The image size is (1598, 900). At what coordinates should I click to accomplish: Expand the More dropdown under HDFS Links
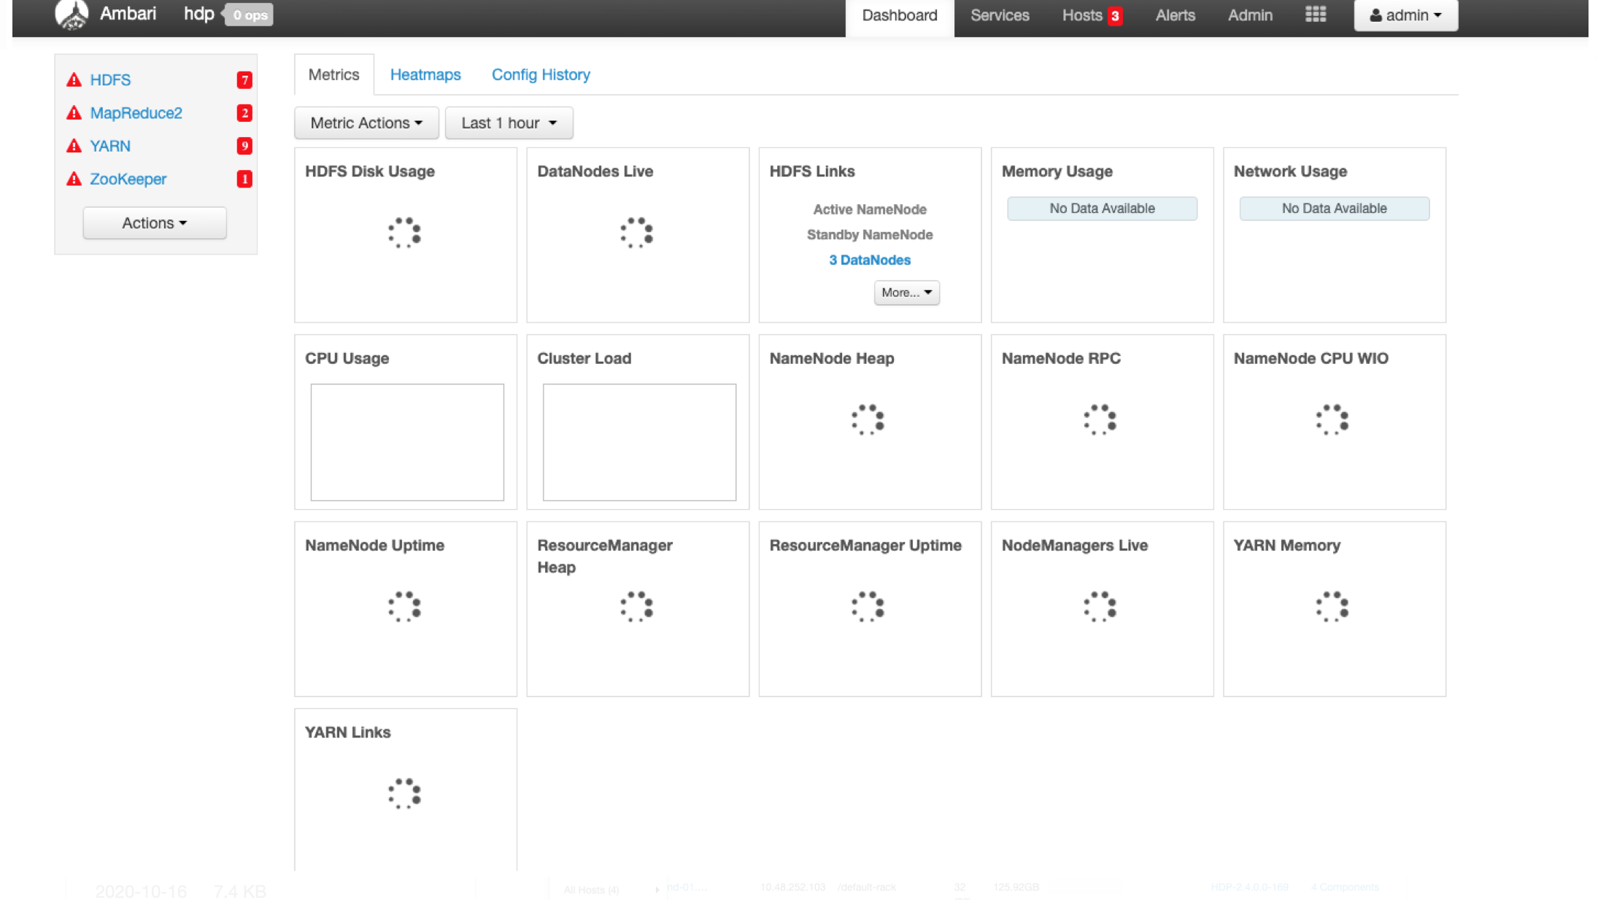click(906, 292)
